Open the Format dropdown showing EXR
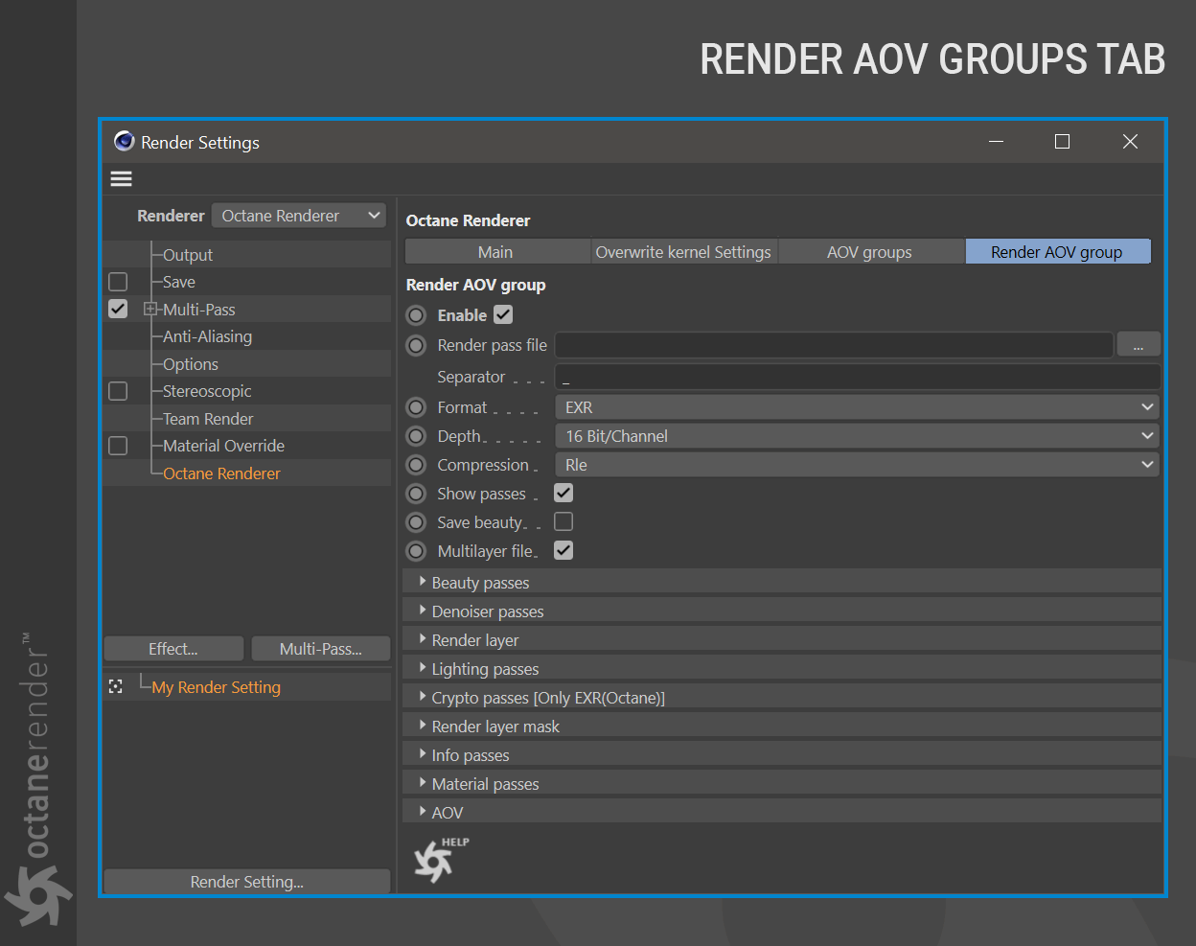 [857, 407]
